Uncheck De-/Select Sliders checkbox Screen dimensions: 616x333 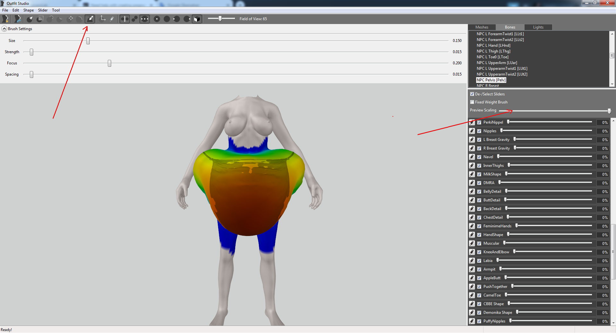(472, 94)
